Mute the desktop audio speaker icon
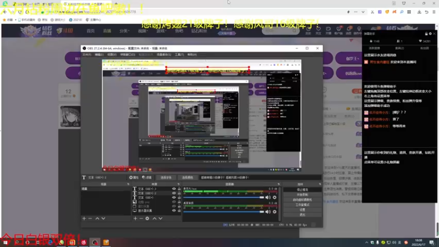The image size is (439, 247). [268, 212]
